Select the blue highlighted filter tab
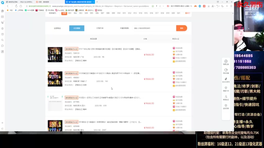The image size is (264, 148). 77,28
